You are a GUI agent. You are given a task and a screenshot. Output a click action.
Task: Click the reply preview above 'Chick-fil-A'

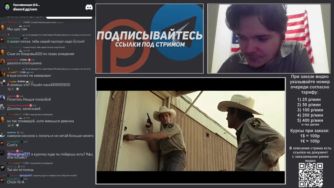[42, 175]
